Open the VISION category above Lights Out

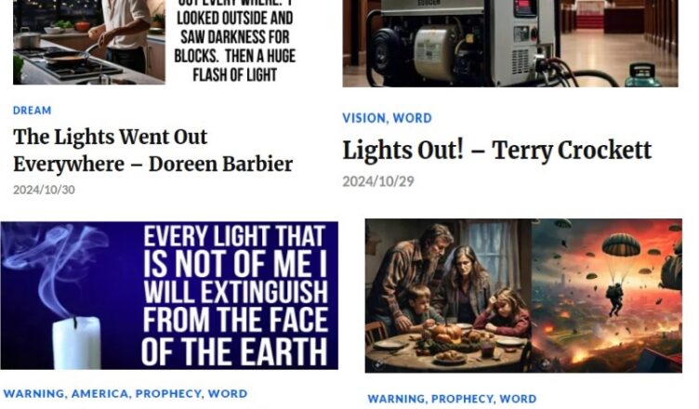(363, 118)
